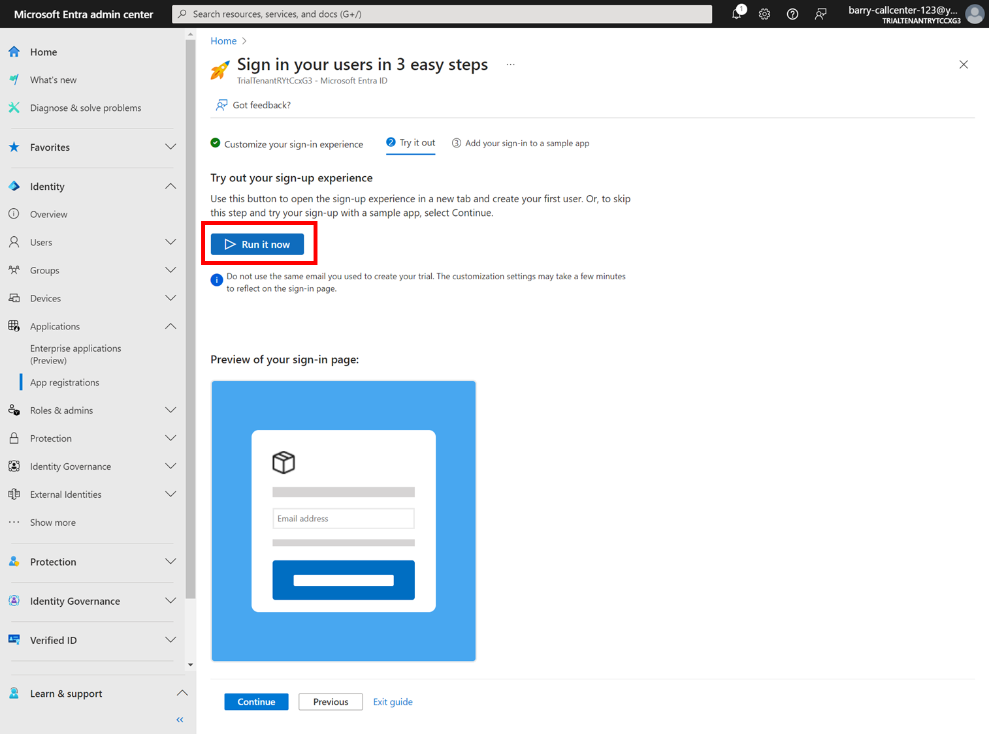Expand the top-level Protection section

click(170, 562)
